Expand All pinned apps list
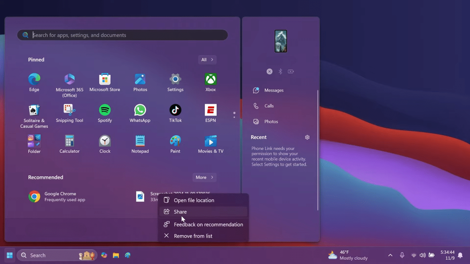470x264 pixels. pos(207,59)
